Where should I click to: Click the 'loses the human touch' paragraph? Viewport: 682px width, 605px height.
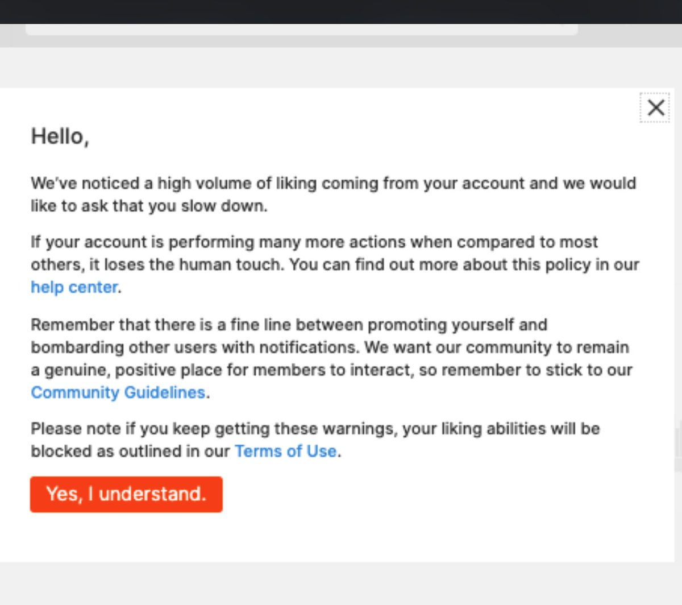335,264
